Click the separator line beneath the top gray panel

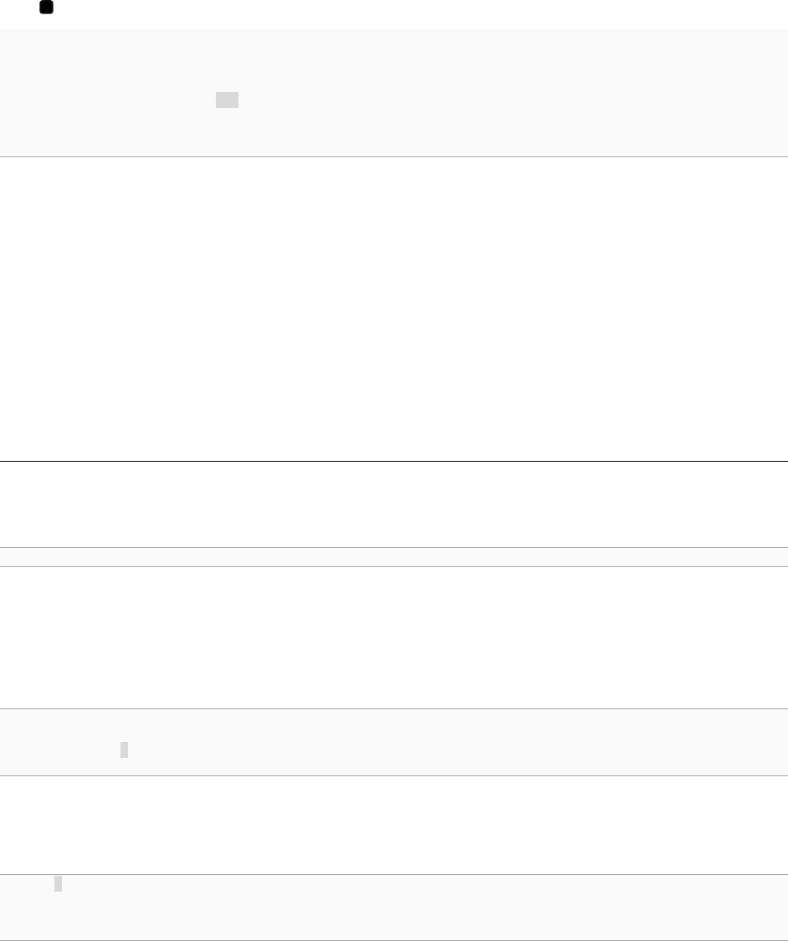[x=394, y=156]
